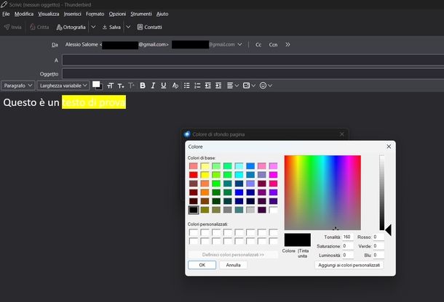Viewport: 444px width, 302px height.
Task: Click the remove text formatting icon
Action: (x=175, y=86)
